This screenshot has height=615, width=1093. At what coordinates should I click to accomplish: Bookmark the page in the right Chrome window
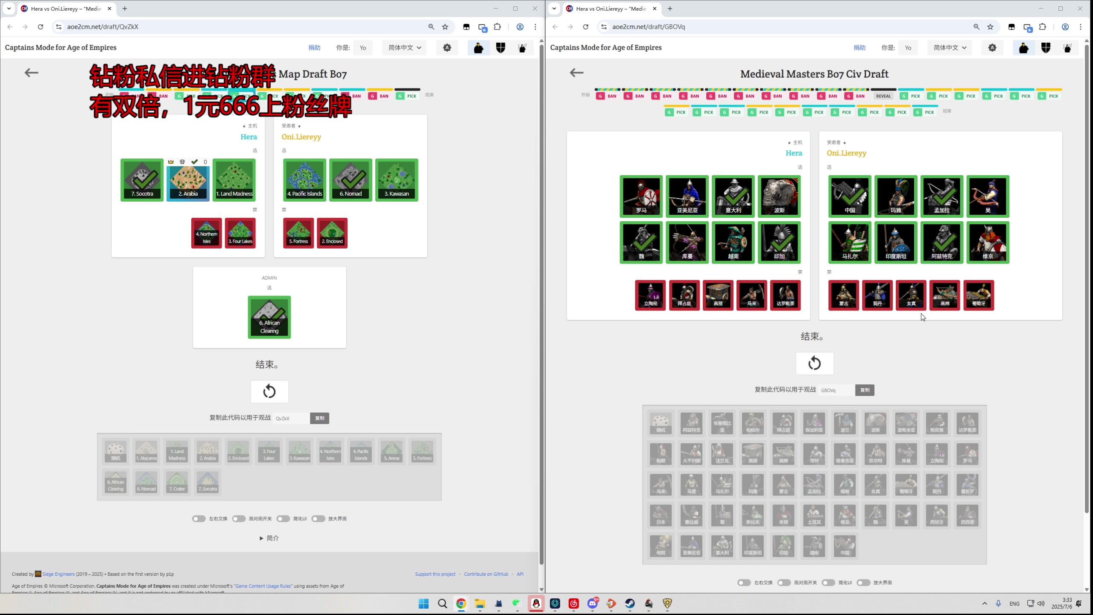pyautogui.click(x=991, y=26)
